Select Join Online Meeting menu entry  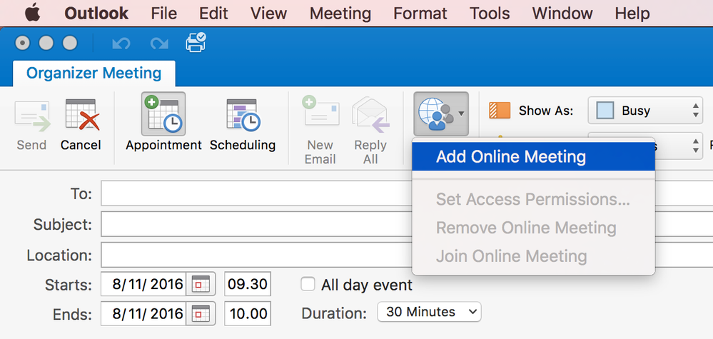click(x=533, y=256)
